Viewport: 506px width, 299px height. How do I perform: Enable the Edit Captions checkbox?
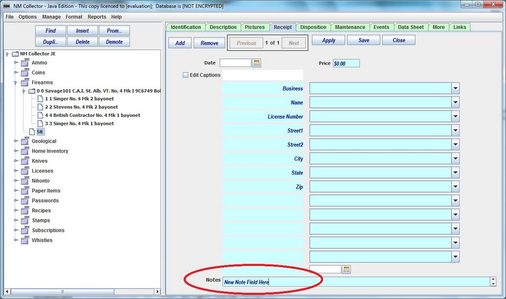(186, 75)
